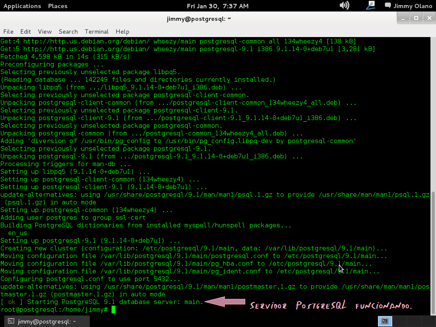Close the jimmy@postgresql terminal window
436x327 pixels.
tap(428, 18)
